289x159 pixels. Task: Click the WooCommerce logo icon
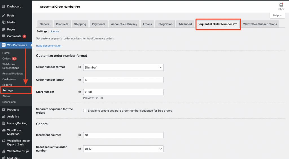[3, 45]
